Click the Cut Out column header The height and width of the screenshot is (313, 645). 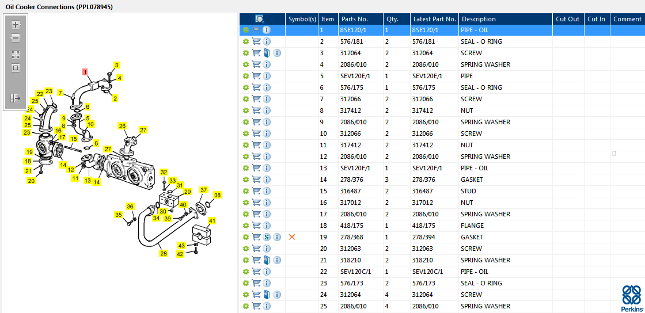(568, 19)
